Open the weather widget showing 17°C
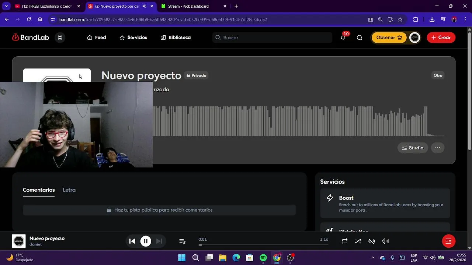The width and height of the screenshot is (472, 265). (20, 258)
